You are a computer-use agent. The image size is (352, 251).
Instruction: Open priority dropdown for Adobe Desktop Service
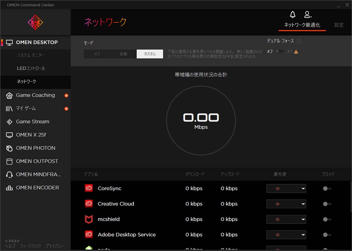(286, 235)
